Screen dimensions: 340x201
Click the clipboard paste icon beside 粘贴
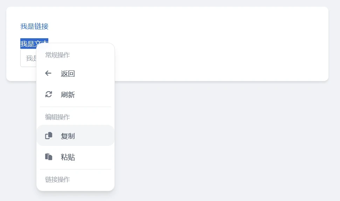(x=49, y=157)
